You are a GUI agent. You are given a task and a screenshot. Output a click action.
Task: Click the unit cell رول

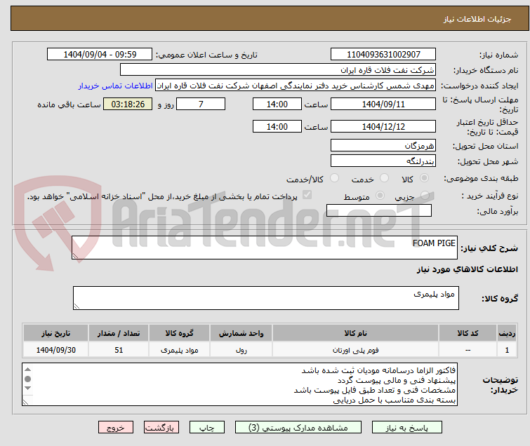pos(241,350)
